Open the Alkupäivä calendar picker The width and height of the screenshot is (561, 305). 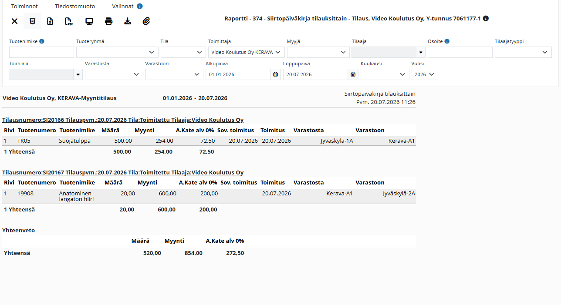point(275,74)
